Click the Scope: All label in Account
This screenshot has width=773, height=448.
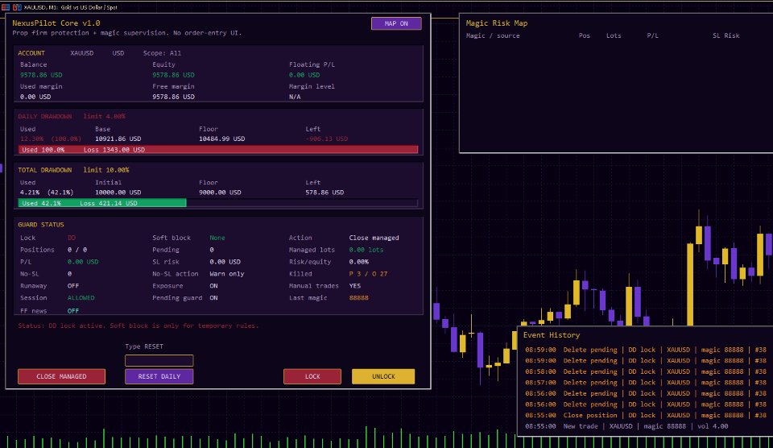tap(162, 53)
